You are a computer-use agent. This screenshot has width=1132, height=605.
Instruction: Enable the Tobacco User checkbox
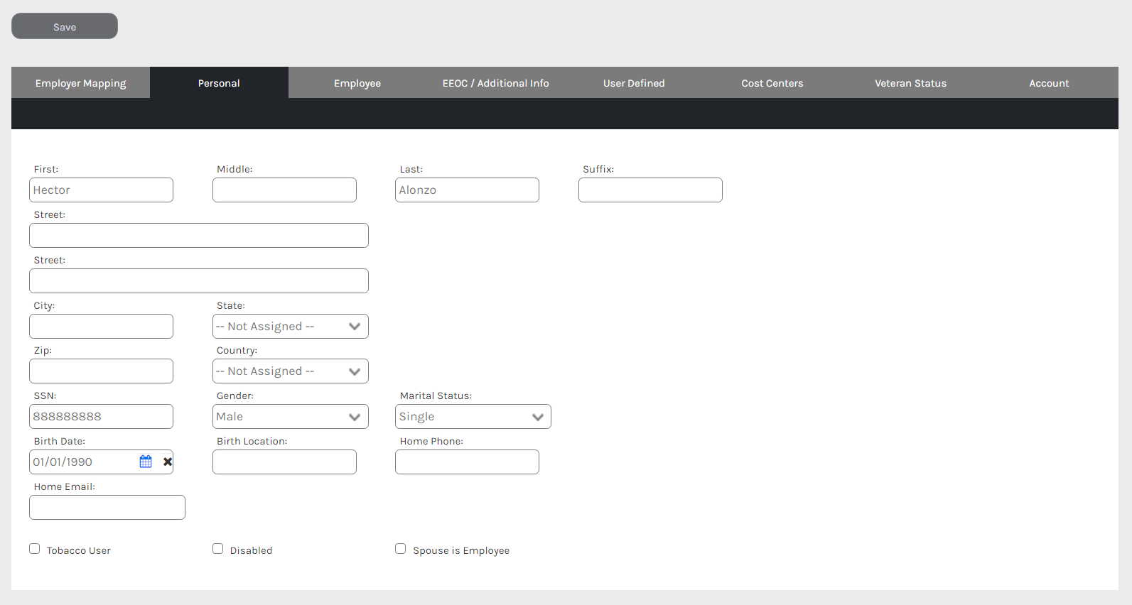[x=34, y=548]
